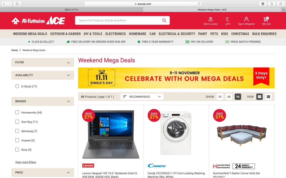This screenshot has height=178, width=286.
Task: Click the search magnifier icon
Action: point(164,20)
